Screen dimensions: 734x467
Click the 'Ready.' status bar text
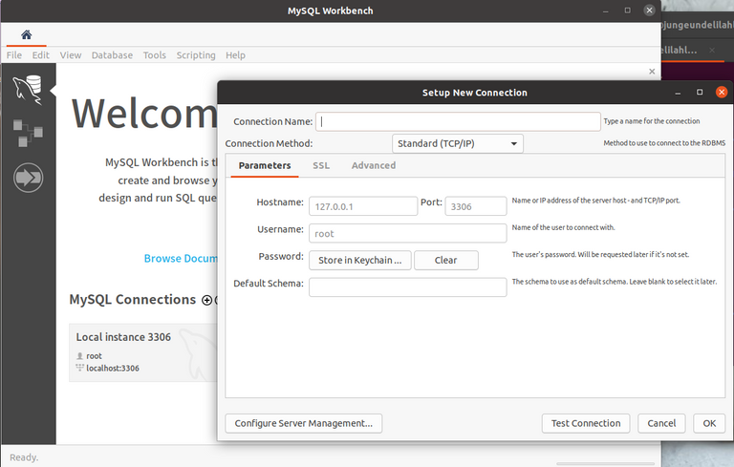24,457
